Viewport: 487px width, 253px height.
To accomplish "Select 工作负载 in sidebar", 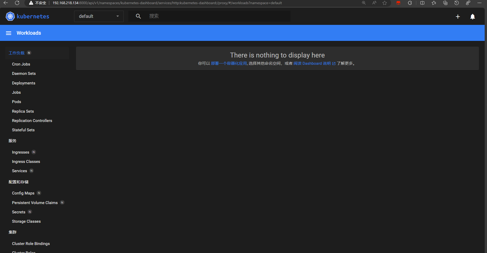I will tap(17, 53).
